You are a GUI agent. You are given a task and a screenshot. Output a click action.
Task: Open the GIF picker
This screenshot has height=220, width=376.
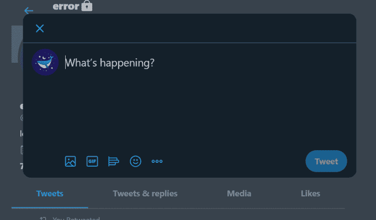(x=92, y=162)
